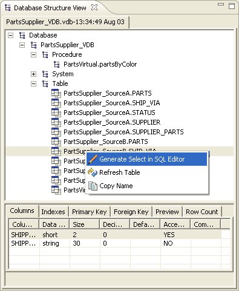Switch to the Columns tab

pyautogui.click(x=22, y=211)
